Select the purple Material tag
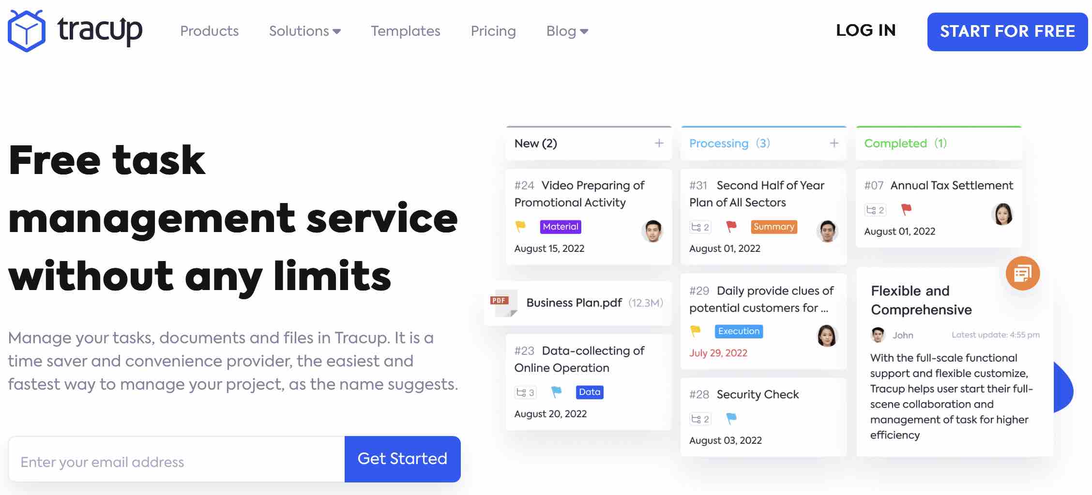This screenshot has height=495, width=1092. [561, 227]
